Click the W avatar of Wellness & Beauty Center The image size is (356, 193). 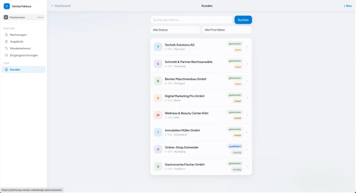click(x=158, y=115)
